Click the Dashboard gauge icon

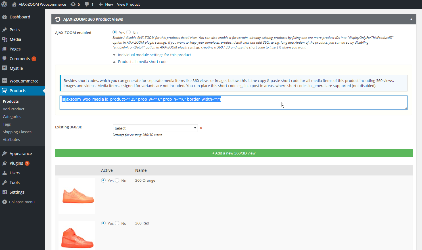point(5,17)
